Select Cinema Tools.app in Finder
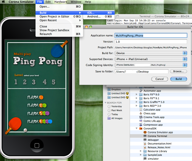Screen dimensions: 192x161 pyautogui.click(x=154, y=117)
